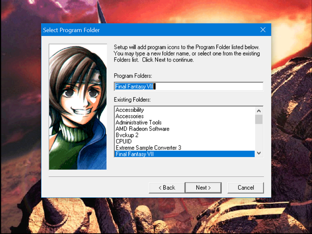Pick AMD Radeon Software from folders
The width and height of the screenshot is (312, 234).
(x=184, y=129)
